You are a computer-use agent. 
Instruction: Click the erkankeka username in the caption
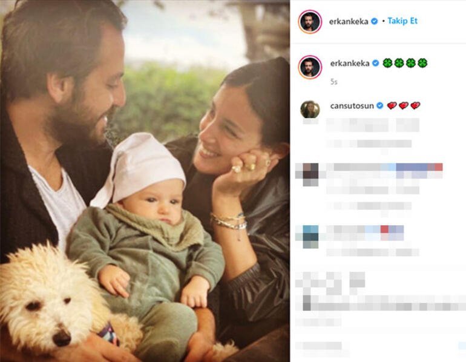pyautogui.click(x=350, y=64)
